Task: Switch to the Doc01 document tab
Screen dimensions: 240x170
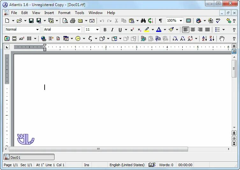Action: [x=29, y=157]
